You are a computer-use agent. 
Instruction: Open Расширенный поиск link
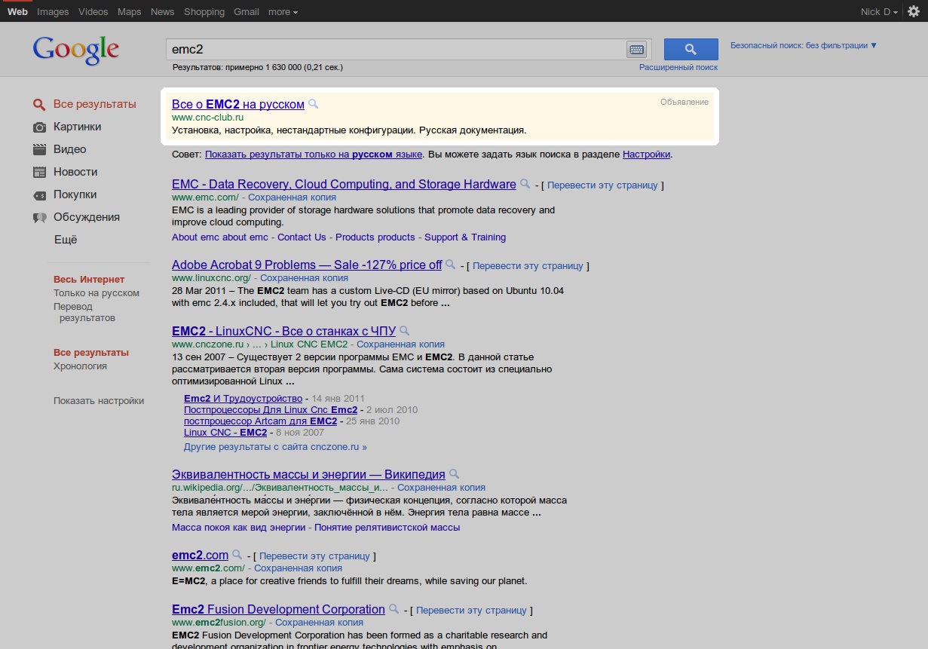pos(678,67)
